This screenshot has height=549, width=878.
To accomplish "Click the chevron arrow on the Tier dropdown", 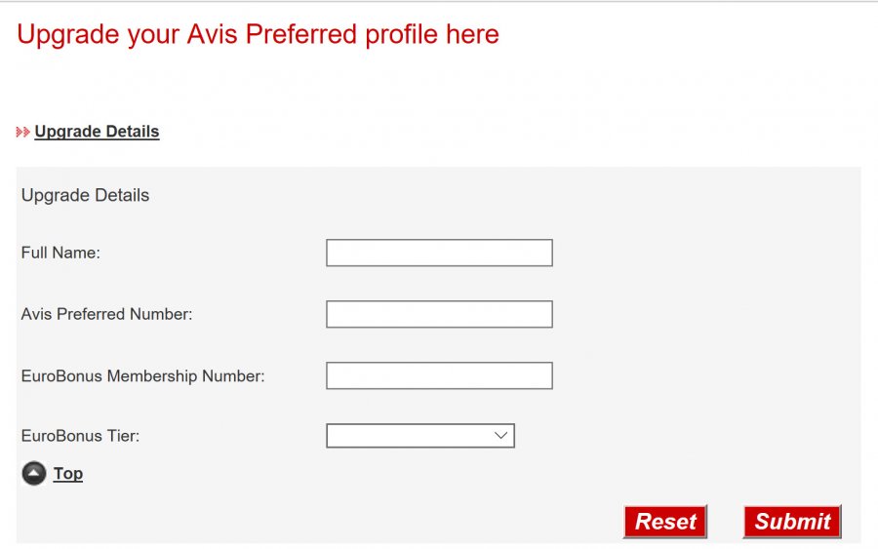I will click(501, 436).
